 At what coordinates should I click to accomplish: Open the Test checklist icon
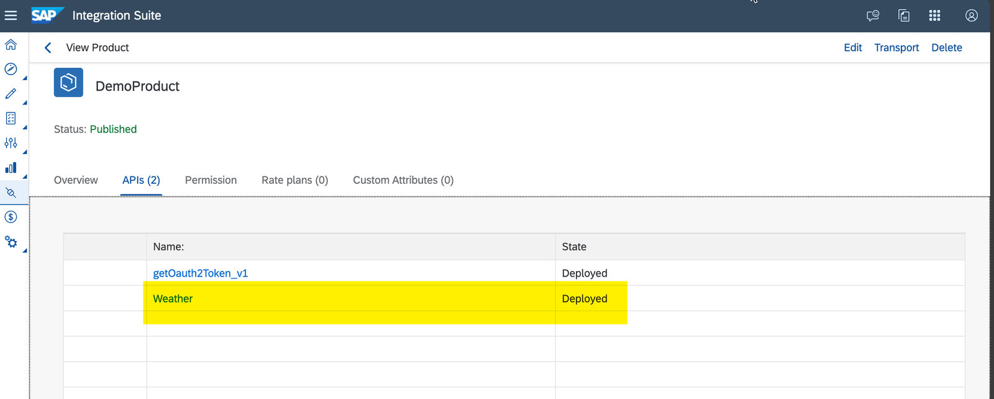[x=11, y=118]
